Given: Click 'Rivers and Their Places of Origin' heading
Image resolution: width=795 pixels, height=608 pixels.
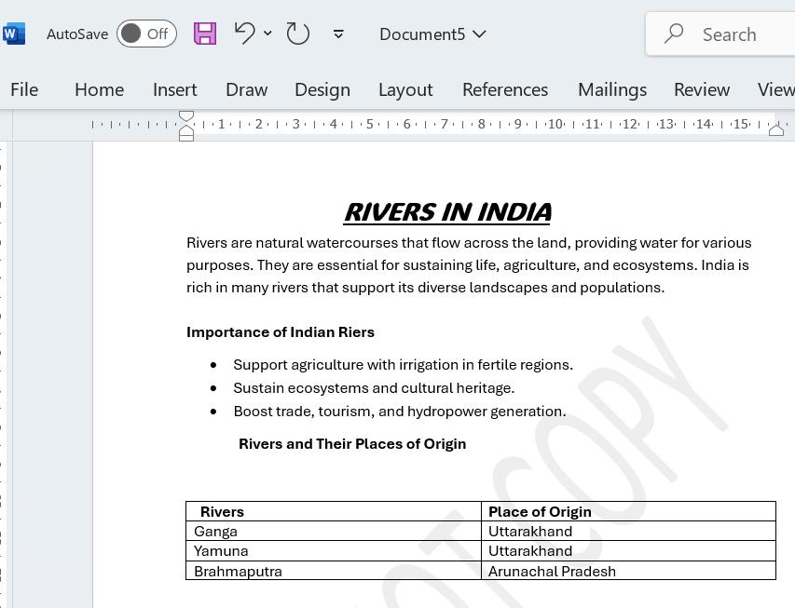Looking at the screenshot, I should point(352,444).
